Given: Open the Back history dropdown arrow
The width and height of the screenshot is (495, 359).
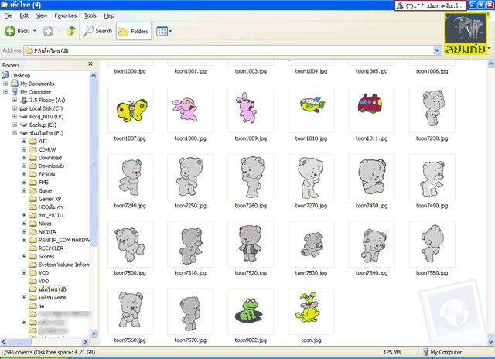Looking at the screenshot, I should pyautogui.click(x=34, y=31).
